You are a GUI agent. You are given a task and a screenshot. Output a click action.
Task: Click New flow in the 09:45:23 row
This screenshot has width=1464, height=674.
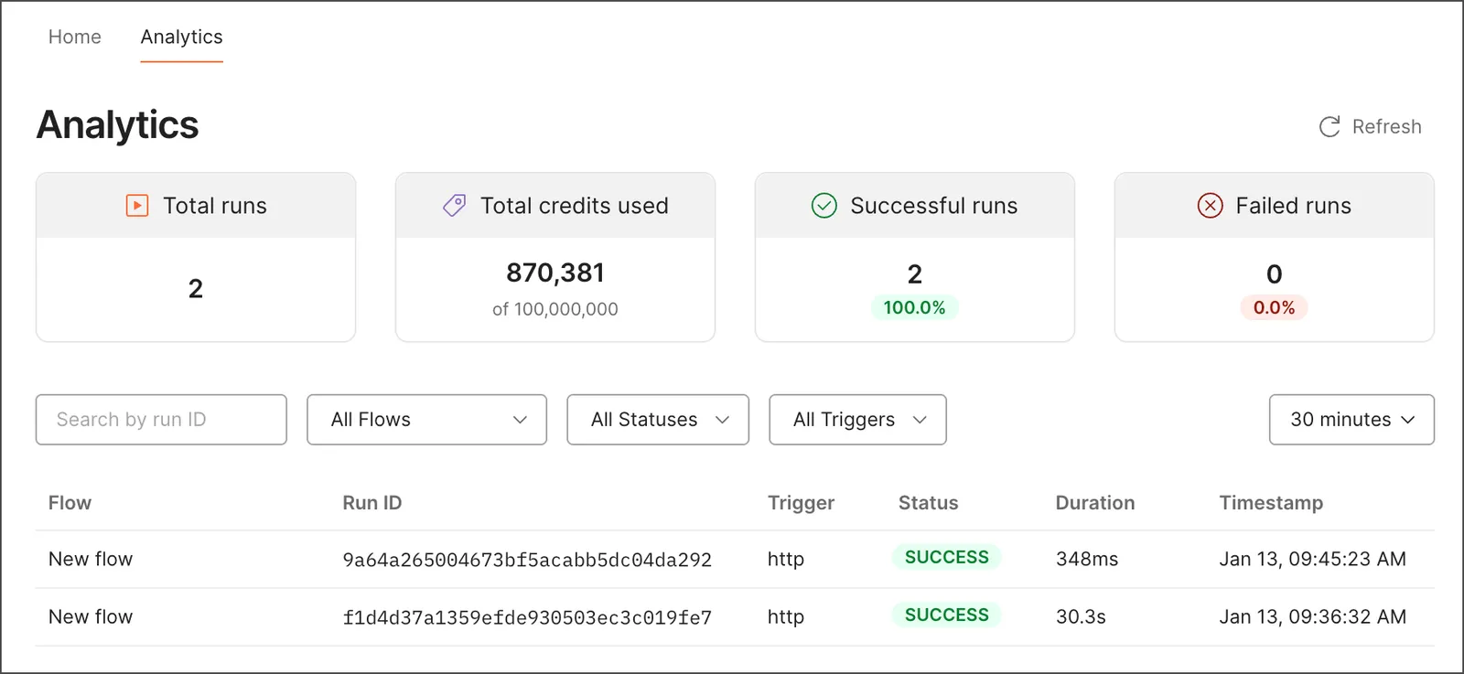tap(91, 559)
